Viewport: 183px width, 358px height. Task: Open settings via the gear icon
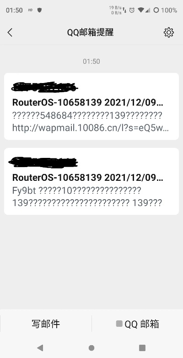[x=169, y=33]
